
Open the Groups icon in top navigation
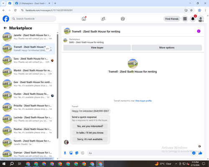point(123,19)
